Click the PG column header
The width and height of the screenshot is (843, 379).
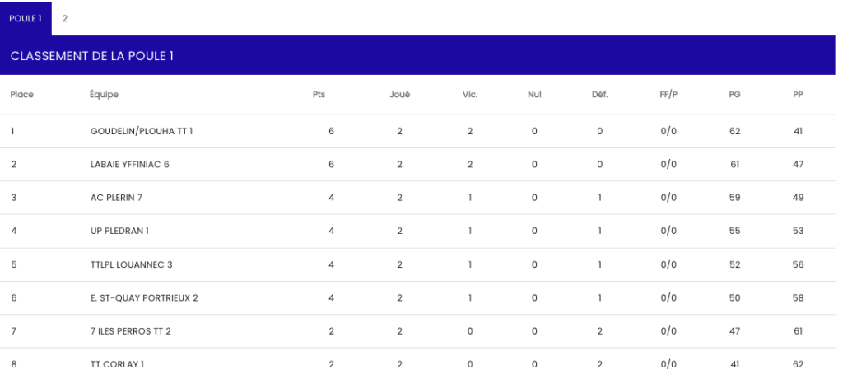[734, 94]
